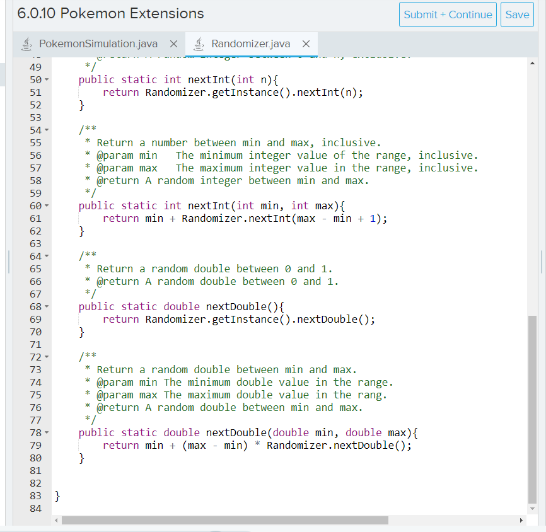Close the PokemonSimulation.java tab
The width and height of the screenshot is (546, 532).
[173, 43]
